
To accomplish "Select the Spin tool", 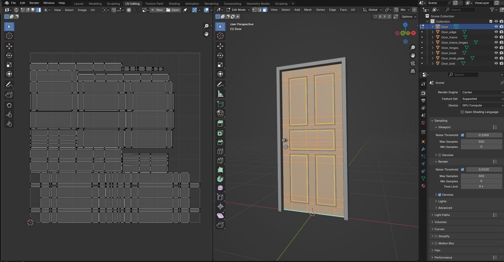I will [x=220, y=179].
